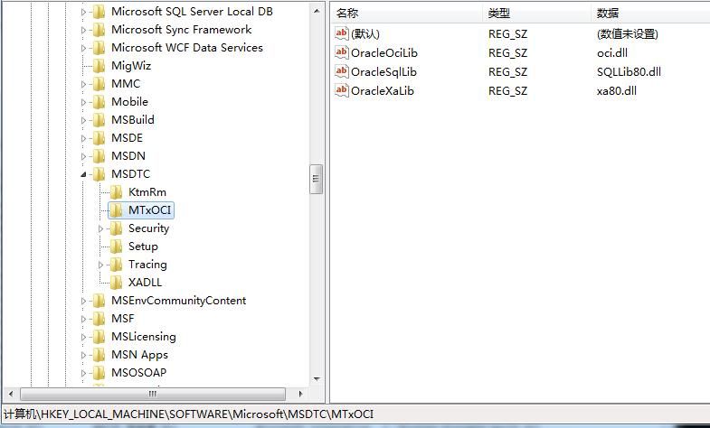Click the tree horizontal scrollbar left arrow

(11, 394)
